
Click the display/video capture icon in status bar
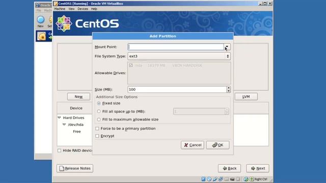pos(232,179)
